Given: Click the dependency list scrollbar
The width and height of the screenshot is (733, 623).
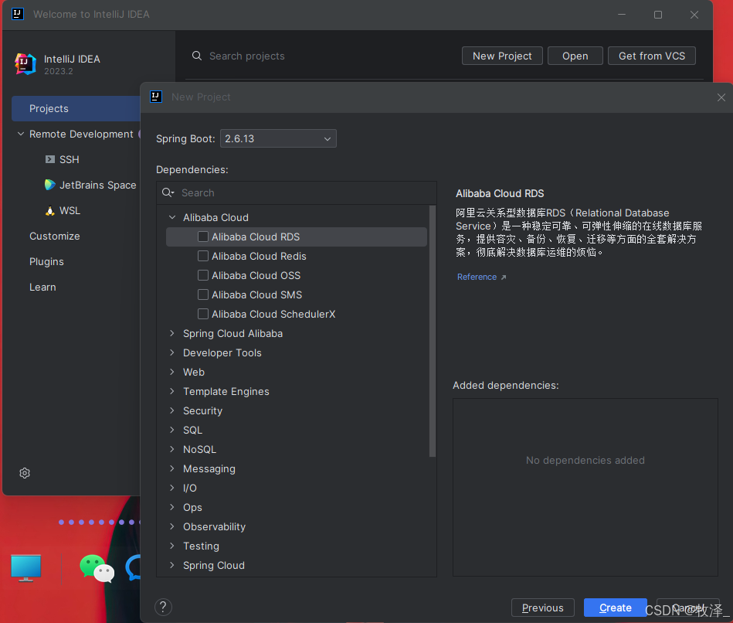Looking at the screenshot, I should pyautogui.click(x=433, y=331).
